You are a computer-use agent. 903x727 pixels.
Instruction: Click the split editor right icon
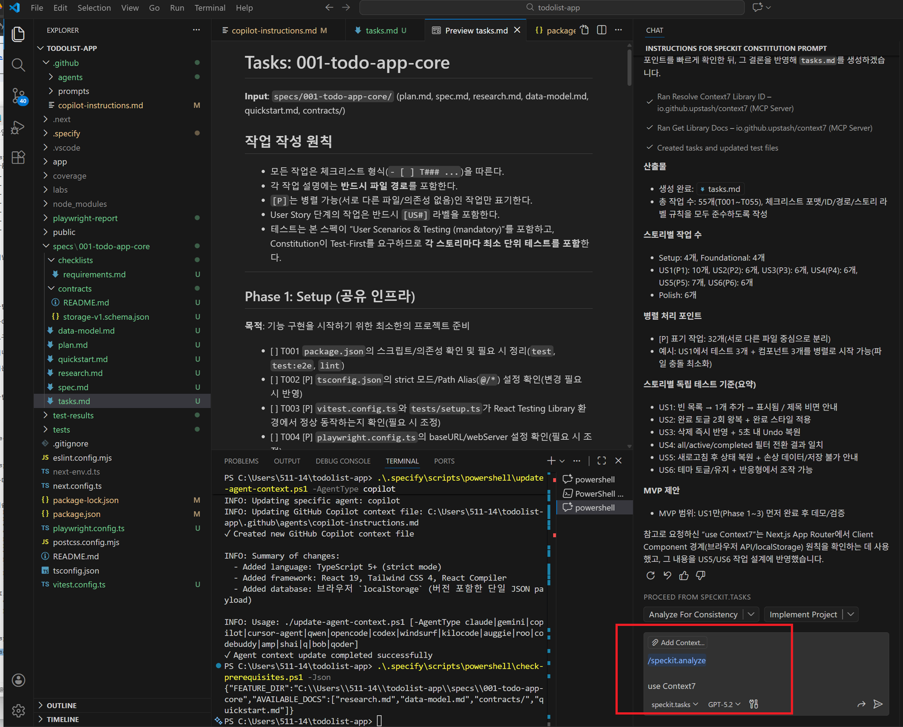(x=601, y=30)
